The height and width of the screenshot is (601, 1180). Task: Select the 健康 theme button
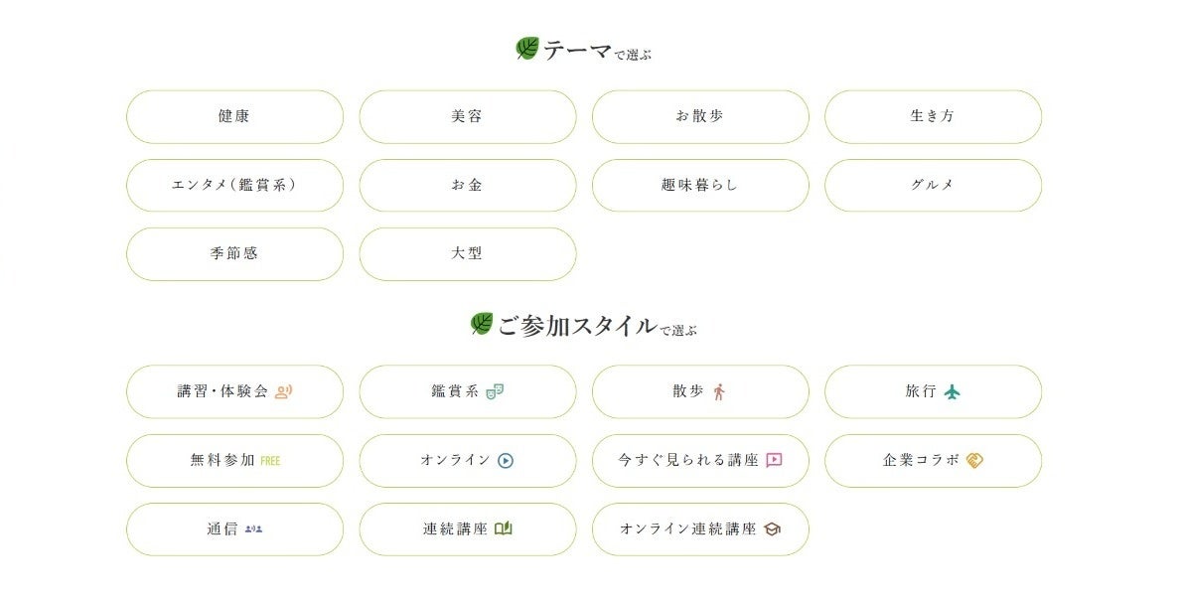coord(234,116)
